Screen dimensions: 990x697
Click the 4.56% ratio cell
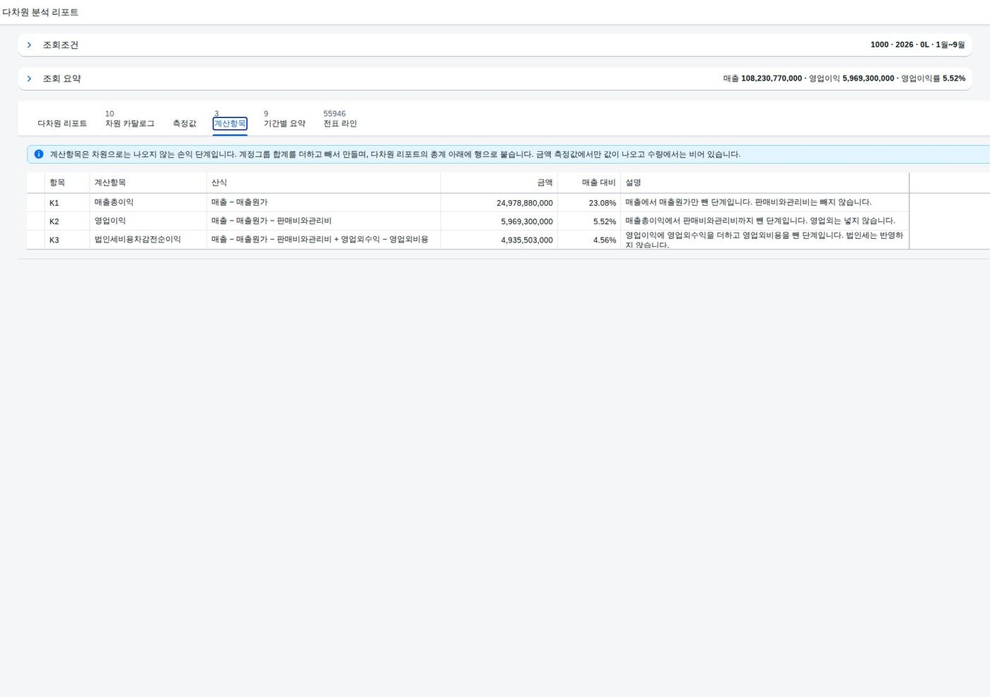click(605, 240)
